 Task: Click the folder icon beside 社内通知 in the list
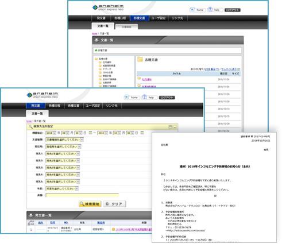click(x=139, y=79)
